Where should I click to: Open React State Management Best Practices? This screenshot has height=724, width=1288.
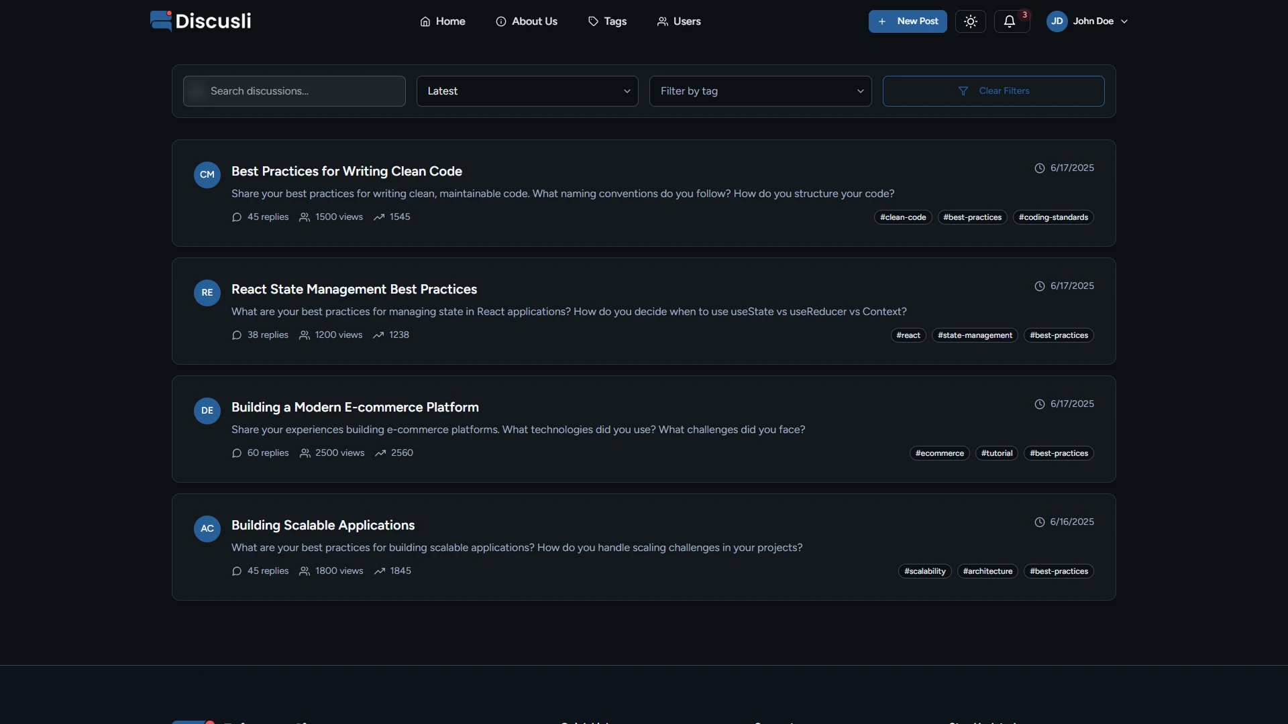pyautogui.click(x=354, y=290)
